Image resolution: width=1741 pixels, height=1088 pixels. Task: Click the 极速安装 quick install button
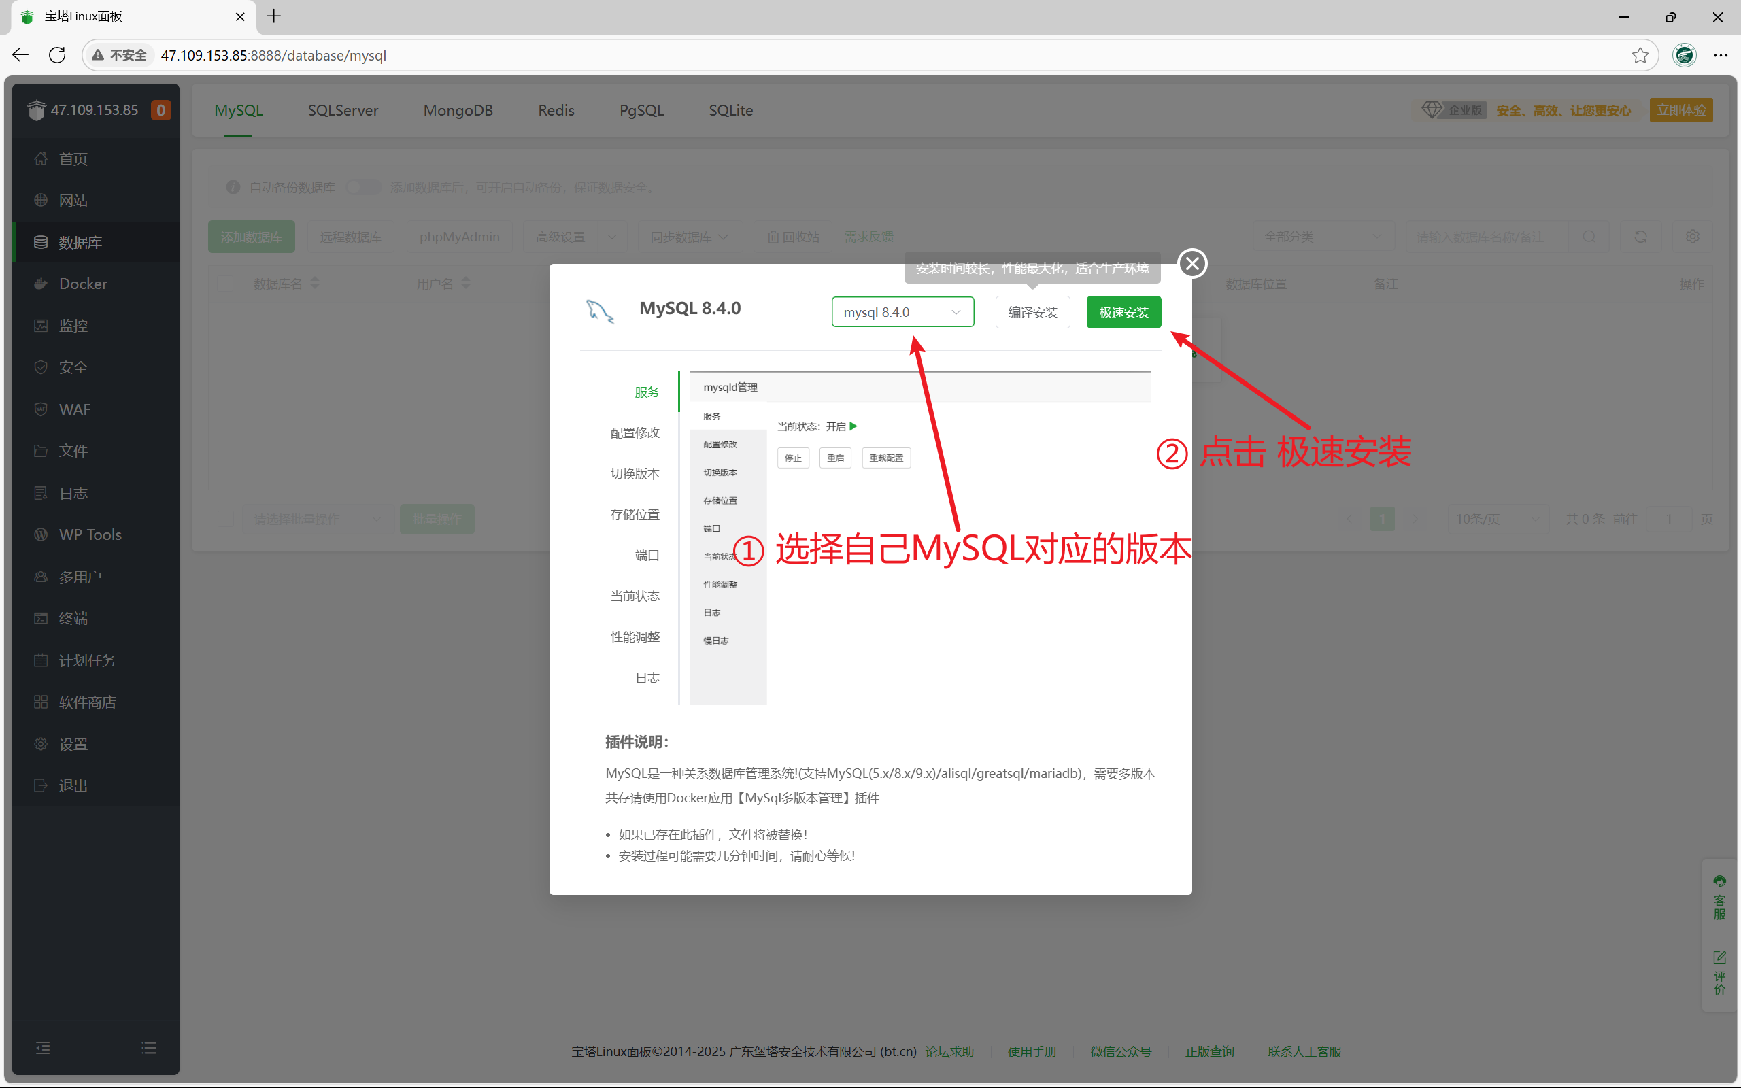[1123, 311]
